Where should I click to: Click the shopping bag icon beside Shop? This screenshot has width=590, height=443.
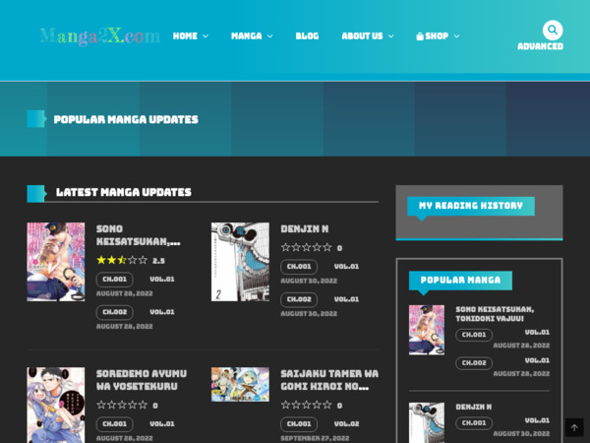click(420, 36)
